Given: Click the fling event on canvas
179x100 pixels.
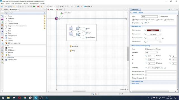Looking at the screenshot, I should [72, 51].
